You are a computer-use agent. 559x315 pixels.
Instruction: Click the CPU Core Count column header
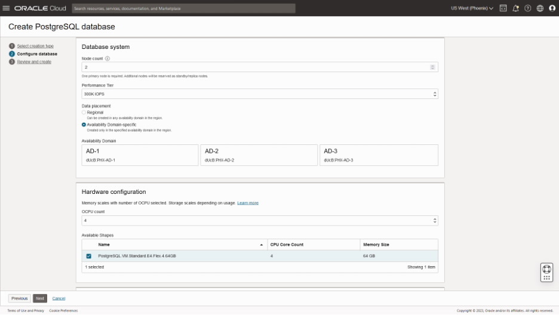point(287,245)
